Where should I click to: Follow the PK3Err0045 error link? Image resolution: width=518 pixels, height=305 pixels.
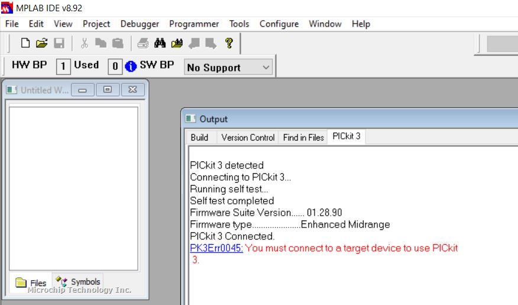coord(216,248)
